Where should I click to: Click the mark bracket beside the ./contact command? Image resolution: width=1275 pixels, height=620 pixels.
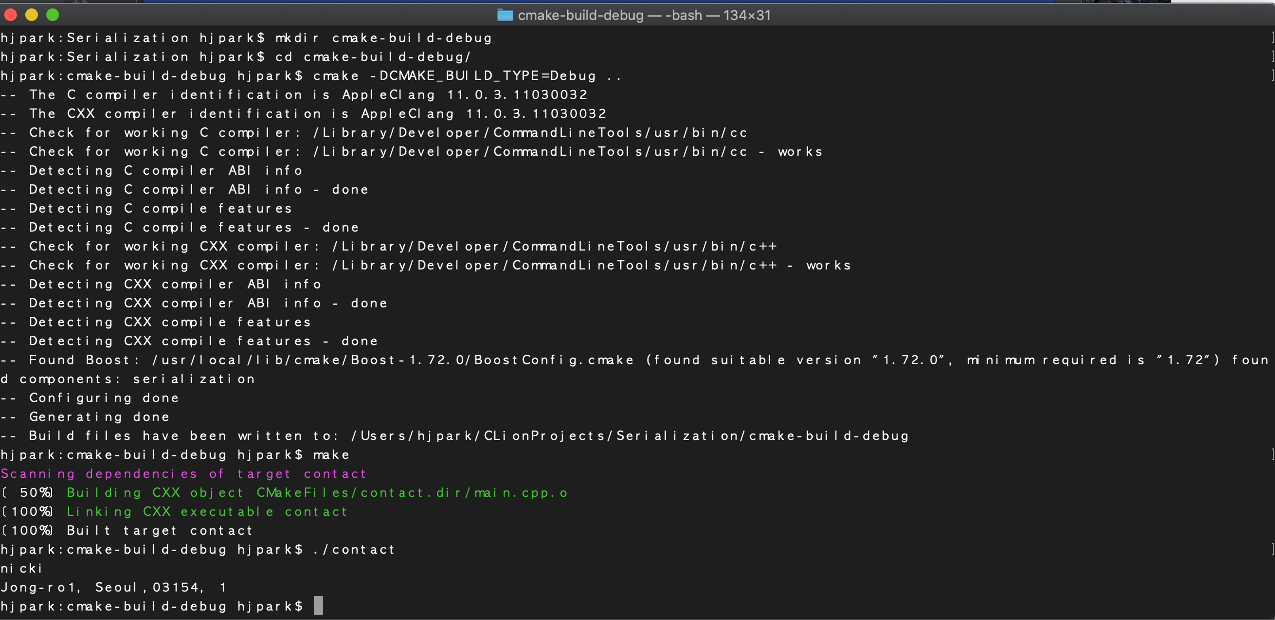click(x=1272, y=549)
